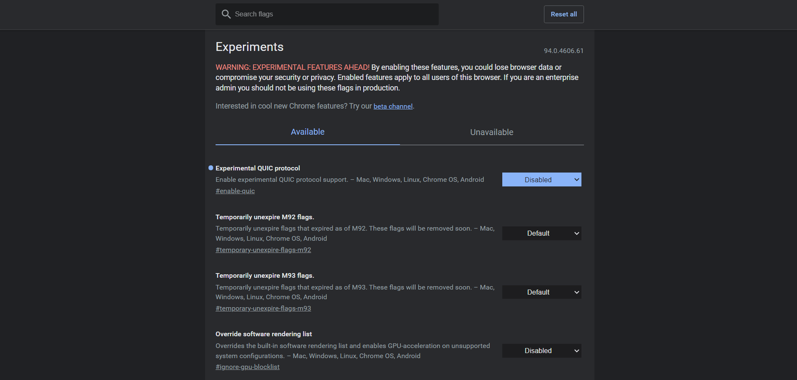Click the Experimental QUIC protocol title
The image size is (797, 380).
(258, 168)
